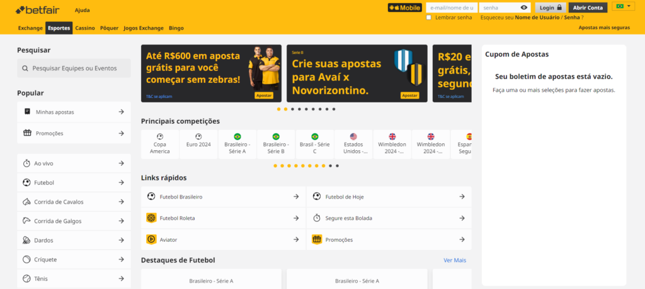Click the Betfair logo
This screenshot has height=289, width=645.
(x=38, y=9)
